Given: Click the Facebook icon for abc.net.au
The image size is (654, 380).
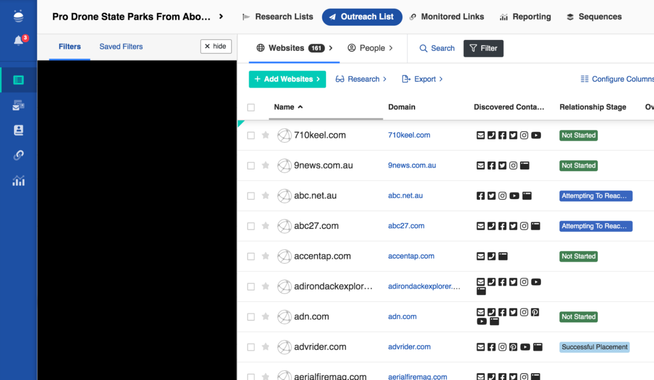Looking at the screenshot, I should pos(481,196).
